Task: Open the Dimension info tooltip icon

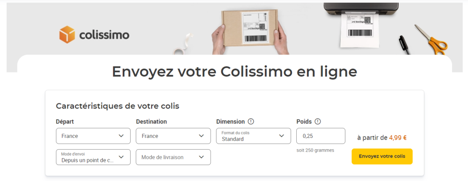Action: click(251, 122)
